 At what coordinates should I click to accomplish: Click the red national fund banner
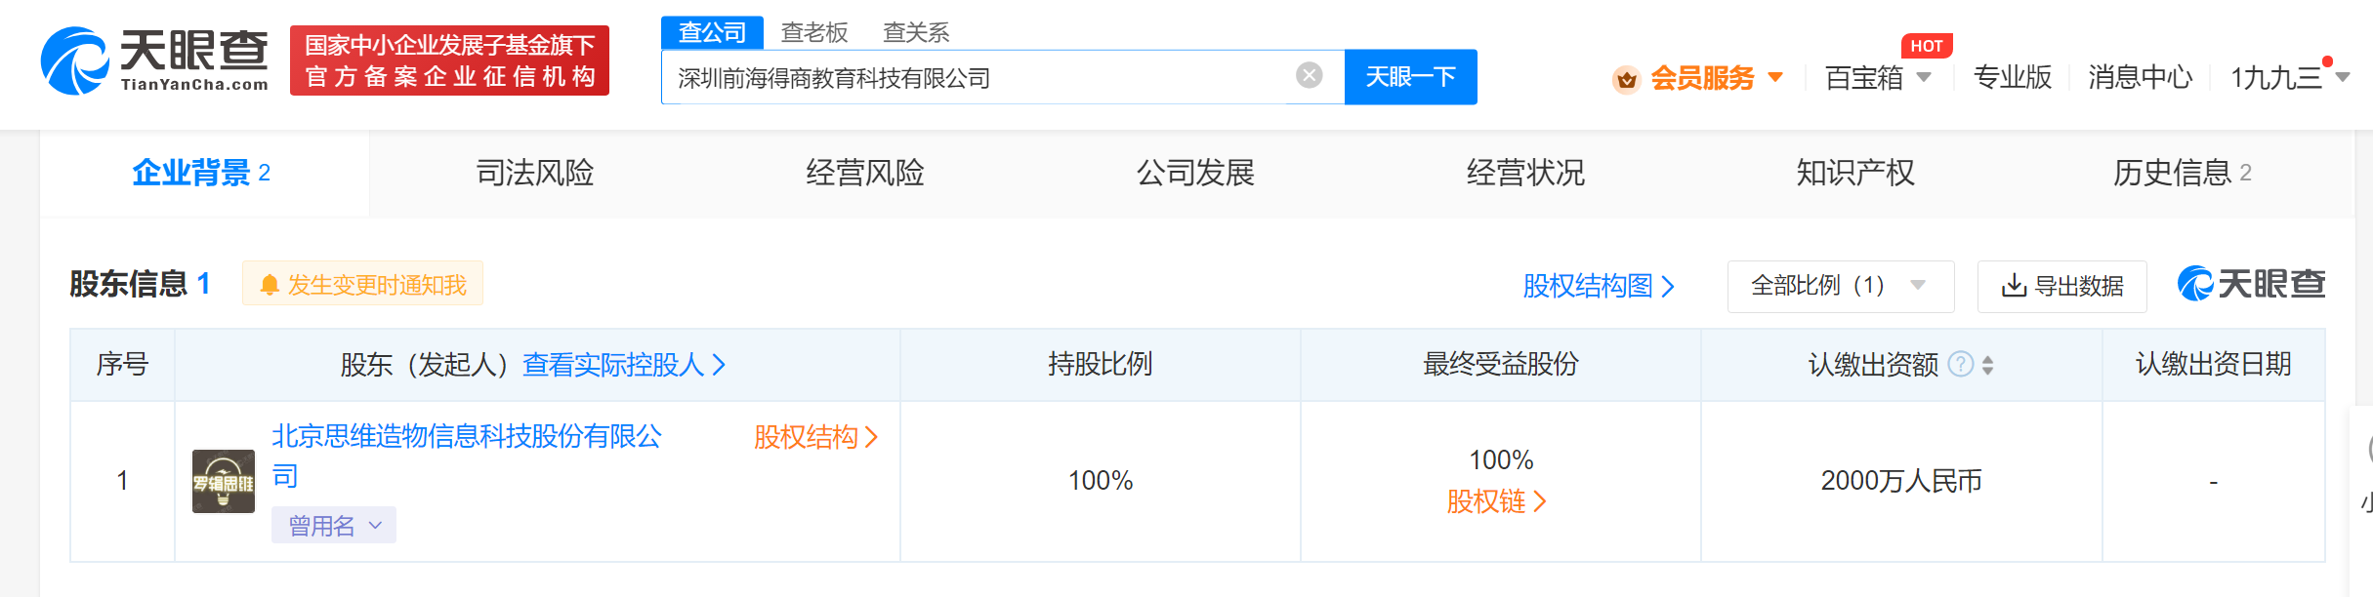449,60
